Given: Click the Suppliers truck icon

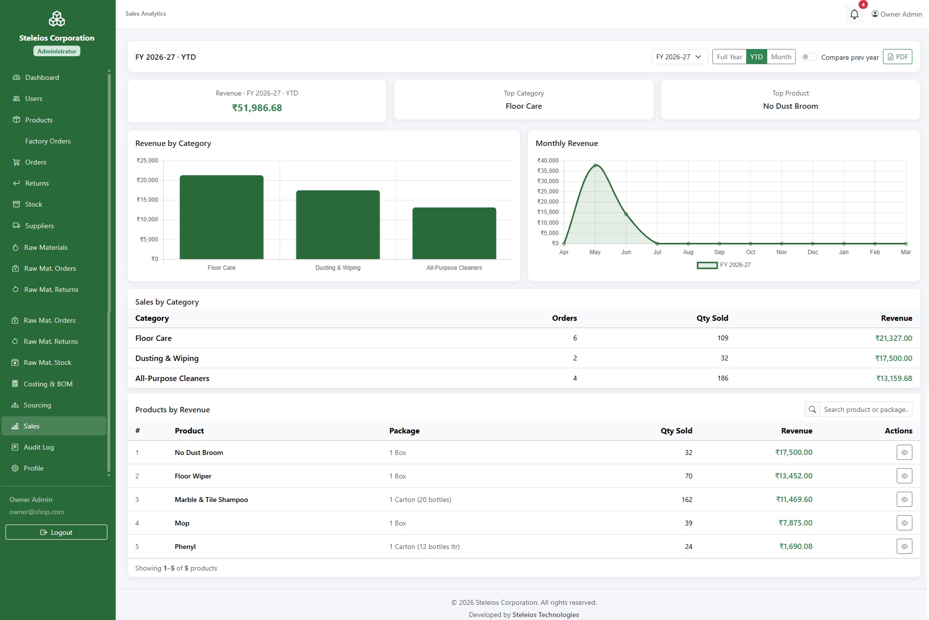Looking at the screenshot, I should point(16,226).
